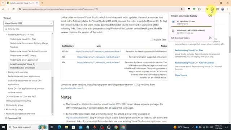Select the Latest supported Visual C++ tab
Image resolution: width=231 pixels, height=130 pixels.
click(22, 3)
